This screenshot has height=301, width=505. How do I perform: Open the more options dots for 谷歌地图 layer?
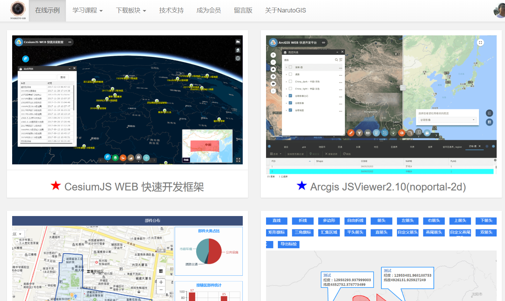pyautogui.click(x=341, y=111)
